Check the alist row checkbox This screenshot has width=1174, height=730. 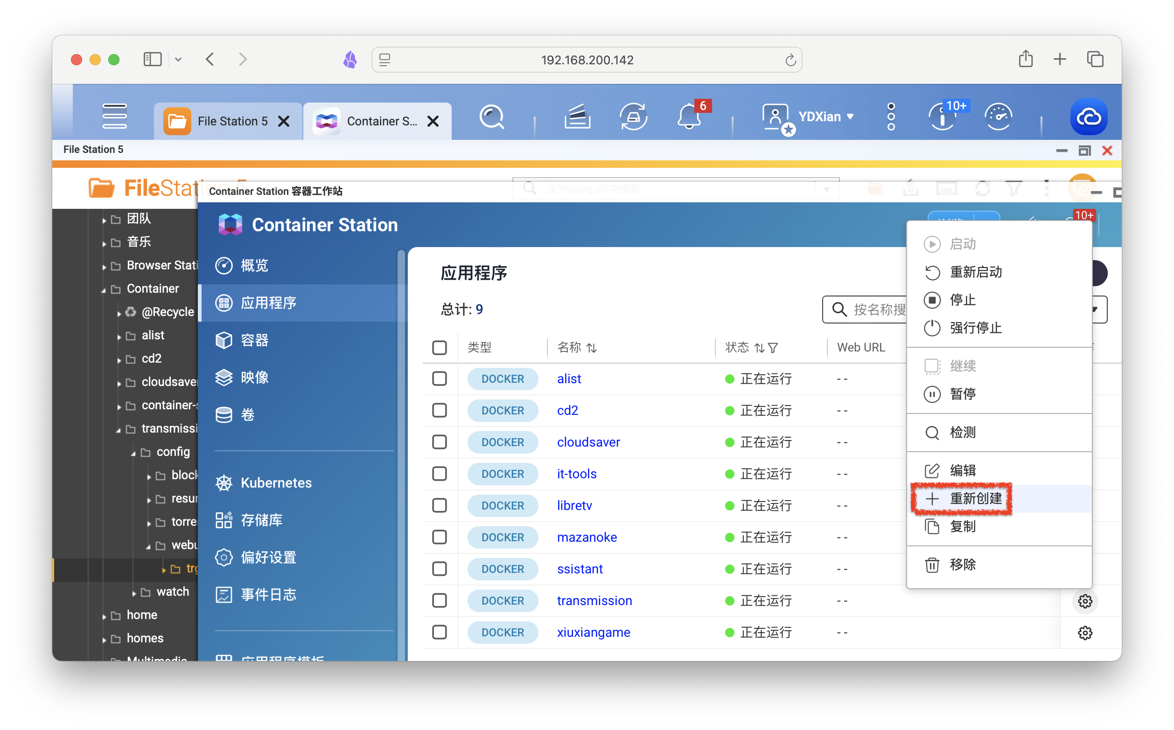(439, 379)
